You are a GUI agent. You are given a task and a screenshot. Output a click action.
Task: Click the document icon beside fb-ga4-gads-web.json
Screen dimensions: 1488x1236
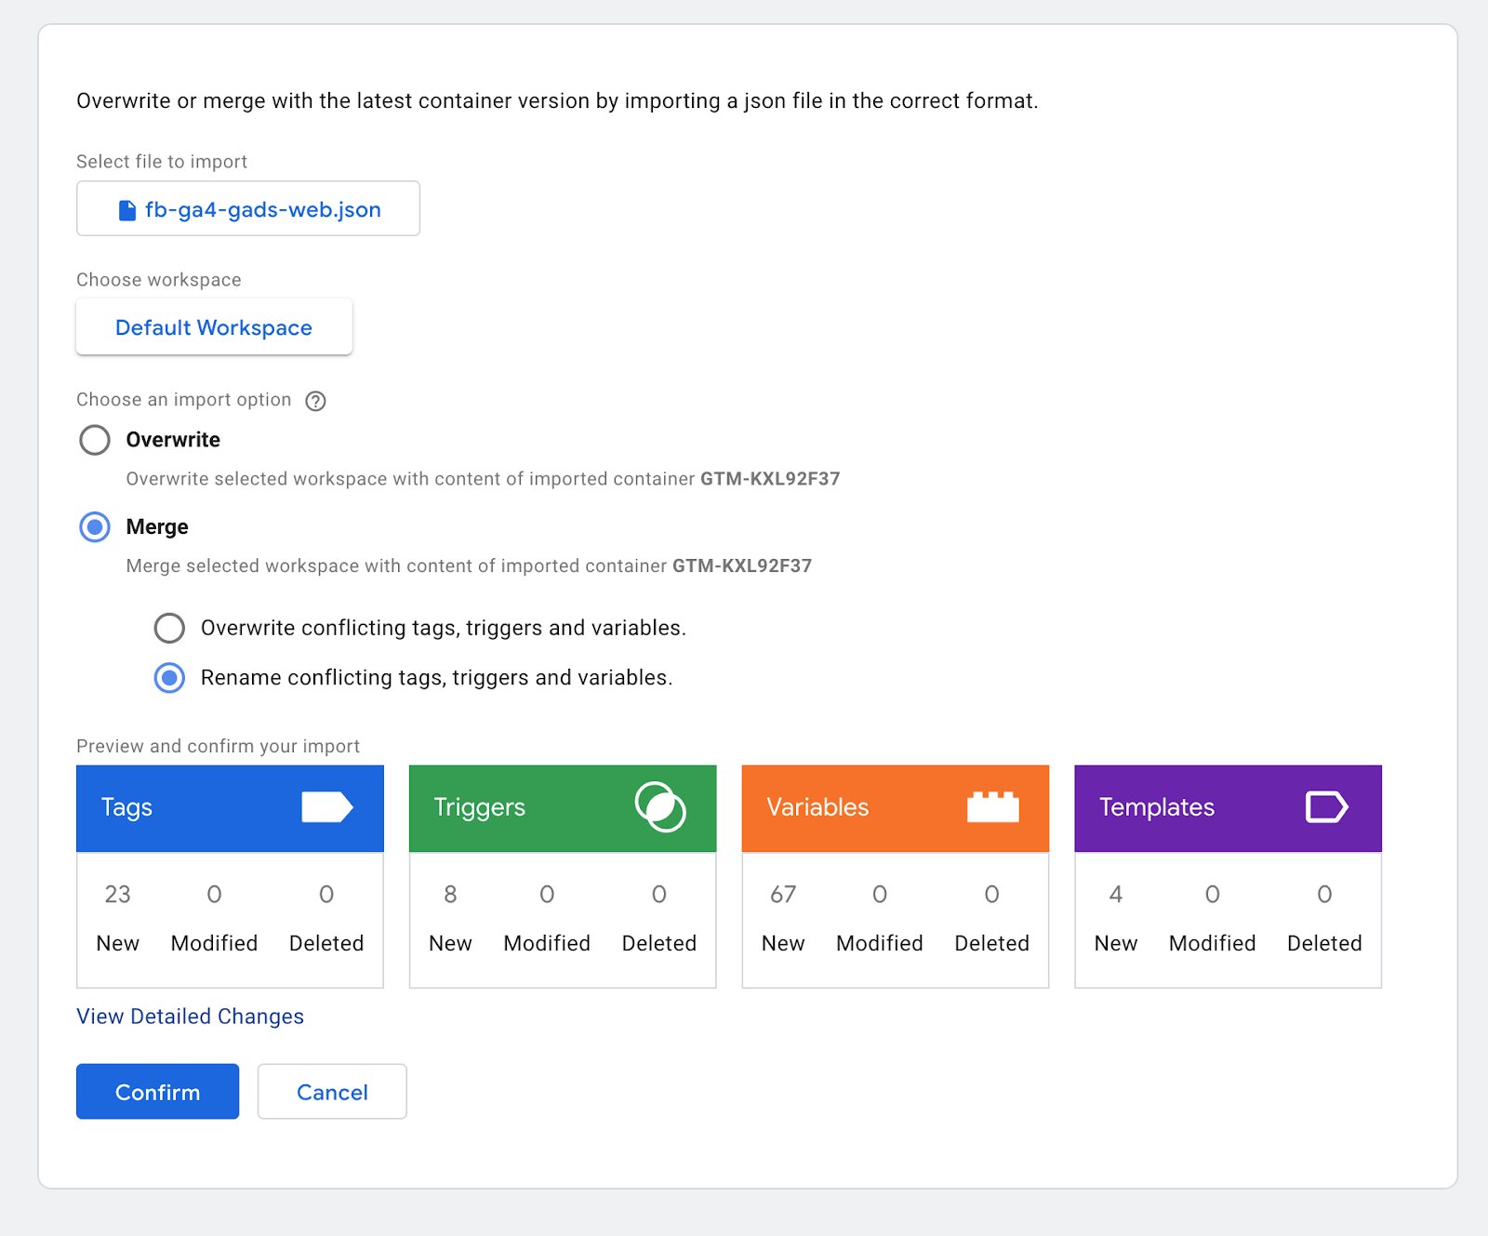tap(127, 209)
